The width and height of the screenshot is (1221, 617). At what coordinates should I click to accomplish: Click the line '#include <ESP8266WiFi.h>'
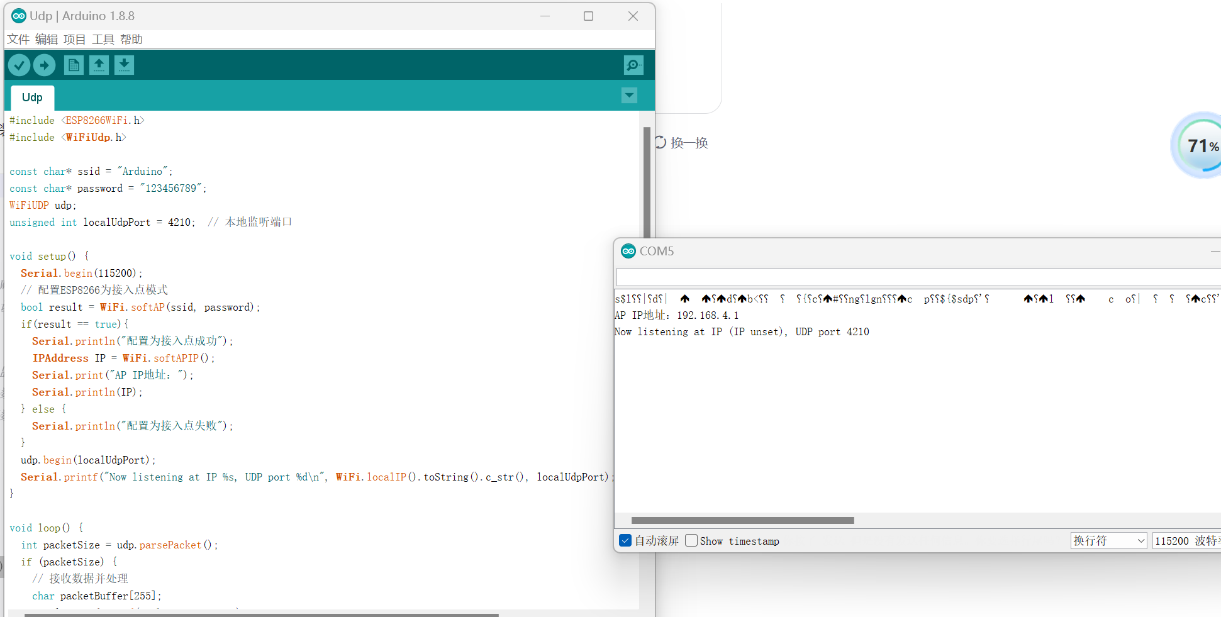point(77,120)
